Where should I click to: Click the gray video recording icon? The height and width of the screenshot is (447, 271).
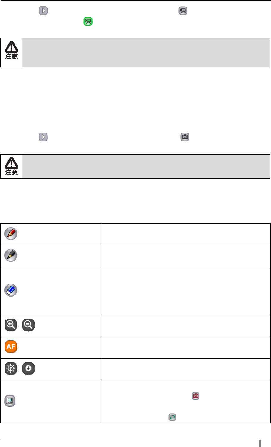[x=183, y=11]
